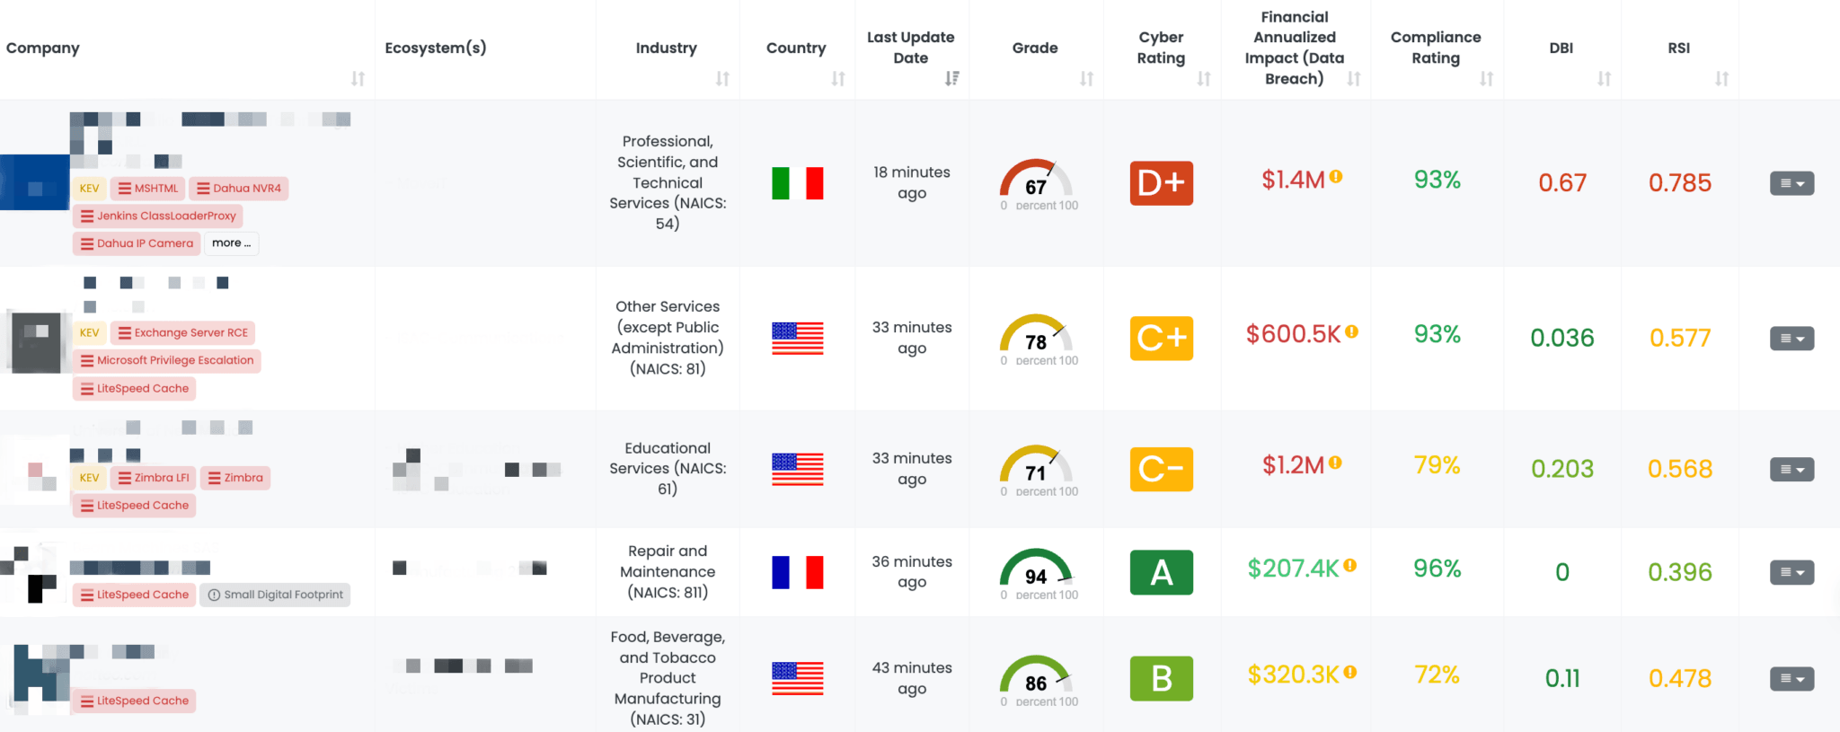
Task: Select the Exchange Server RCE tag
Action: tap(183, 332)
